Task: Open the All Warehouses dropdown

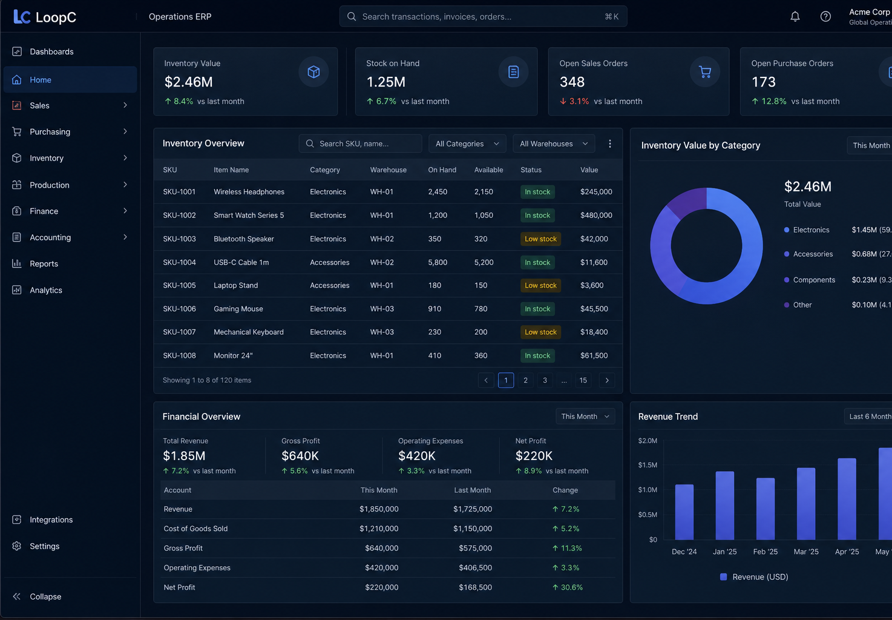Action: 554,143
